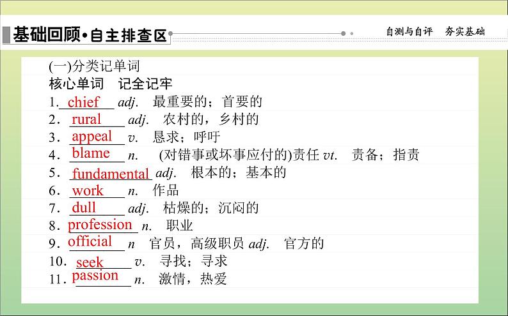Click the 'adj.' label before '官方的'
This screenshot has width=508, height=316.
coord(259,245)
